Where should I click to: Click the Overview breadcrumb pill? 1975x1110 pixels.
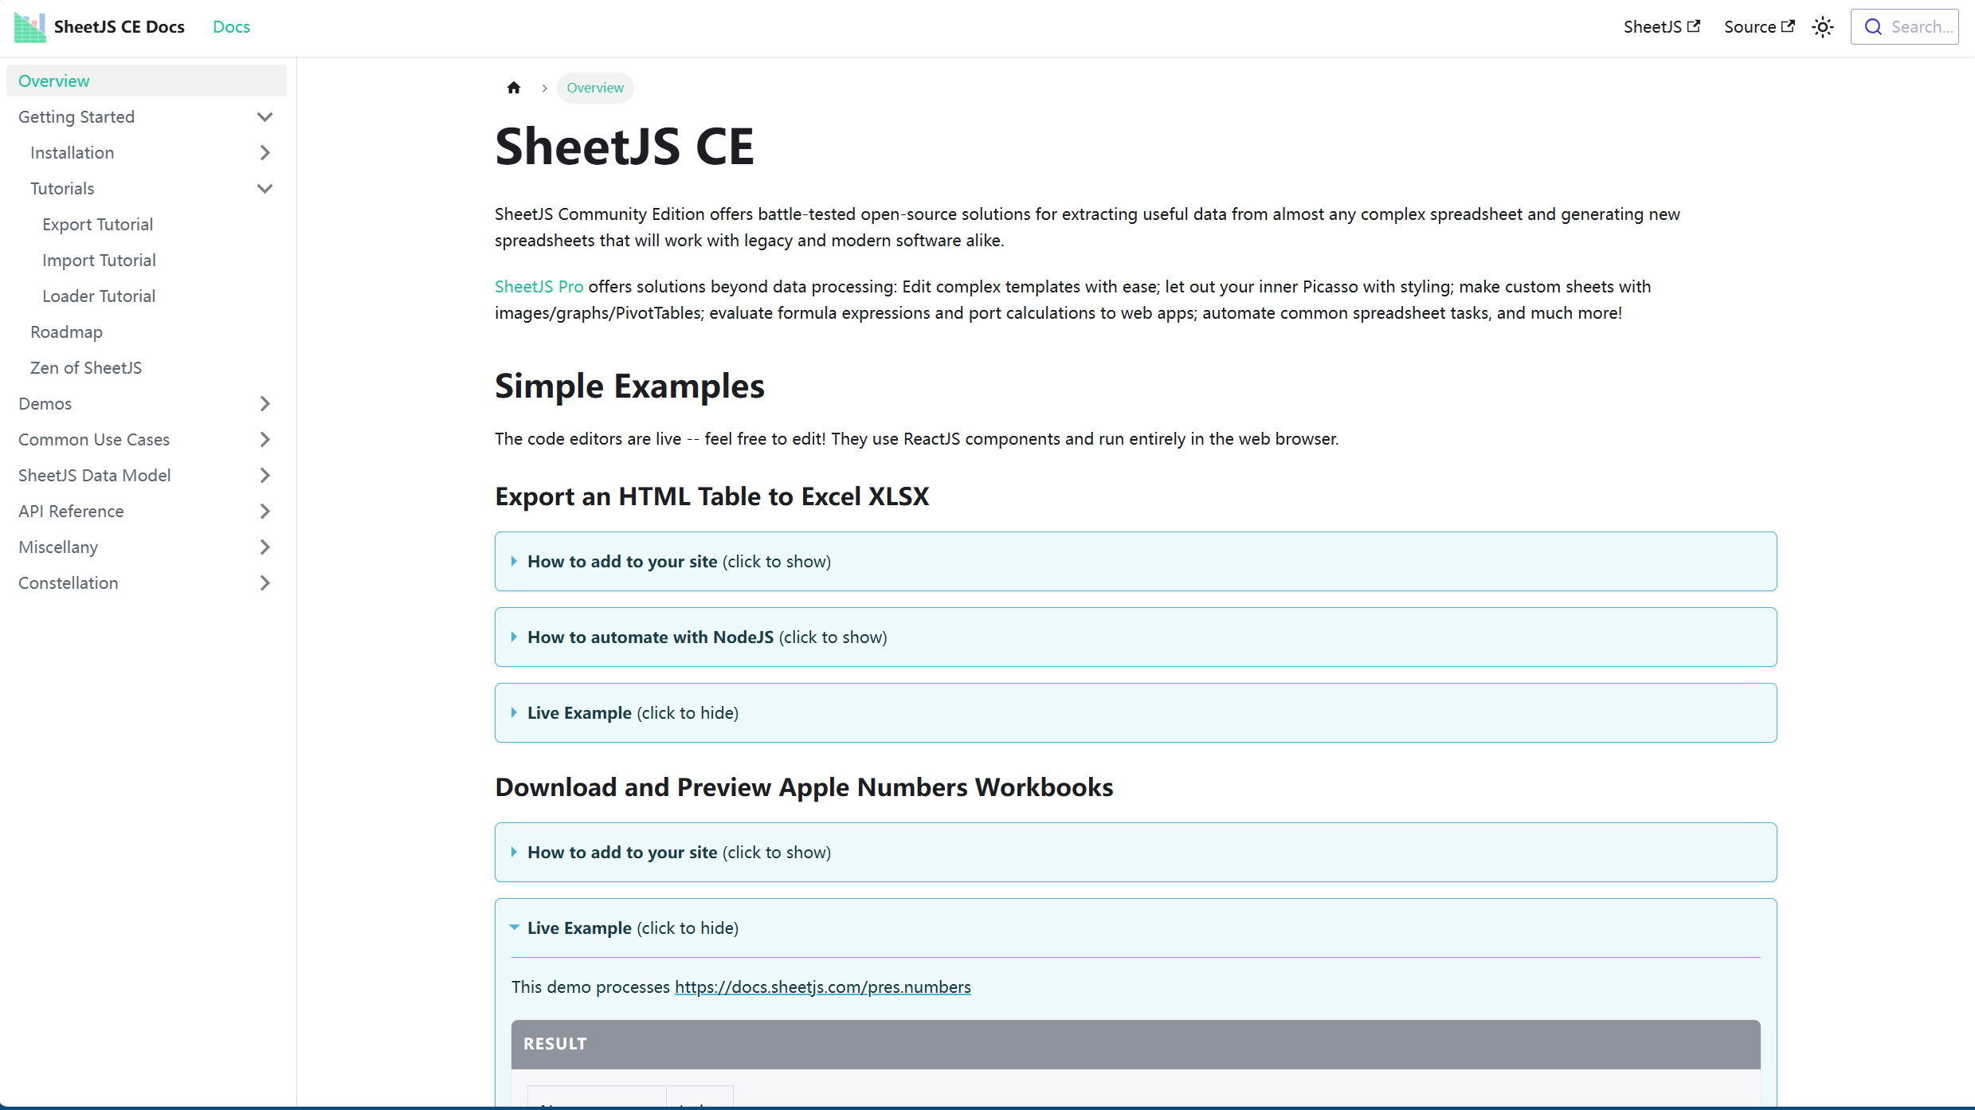[x=595, y=88]
